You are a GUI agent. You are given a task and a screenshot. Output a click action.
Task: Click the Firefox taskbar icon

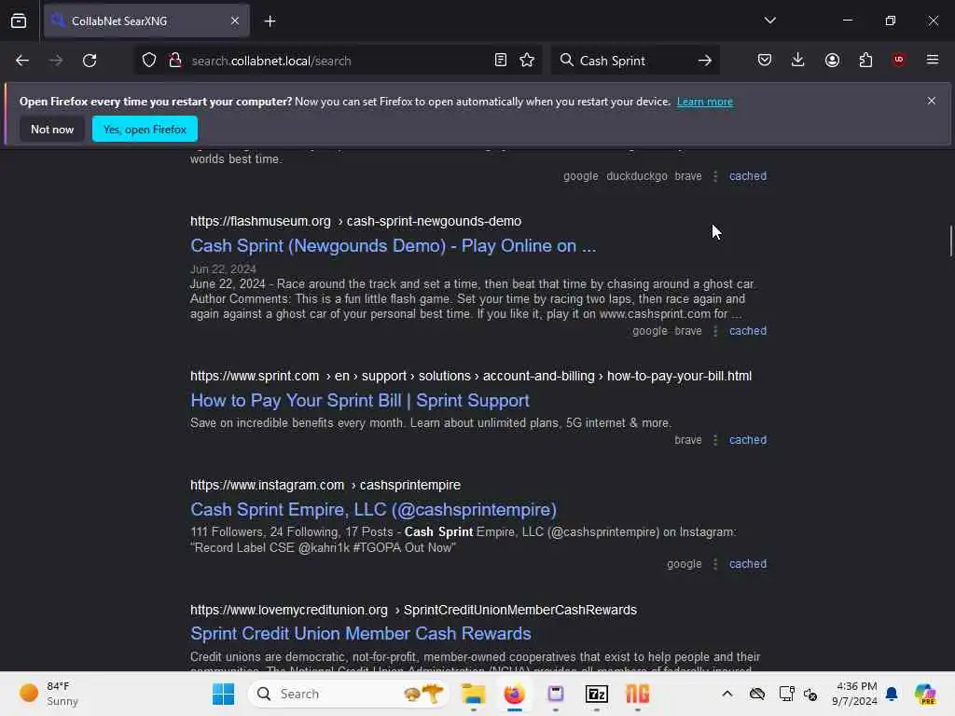click(514, 694)
